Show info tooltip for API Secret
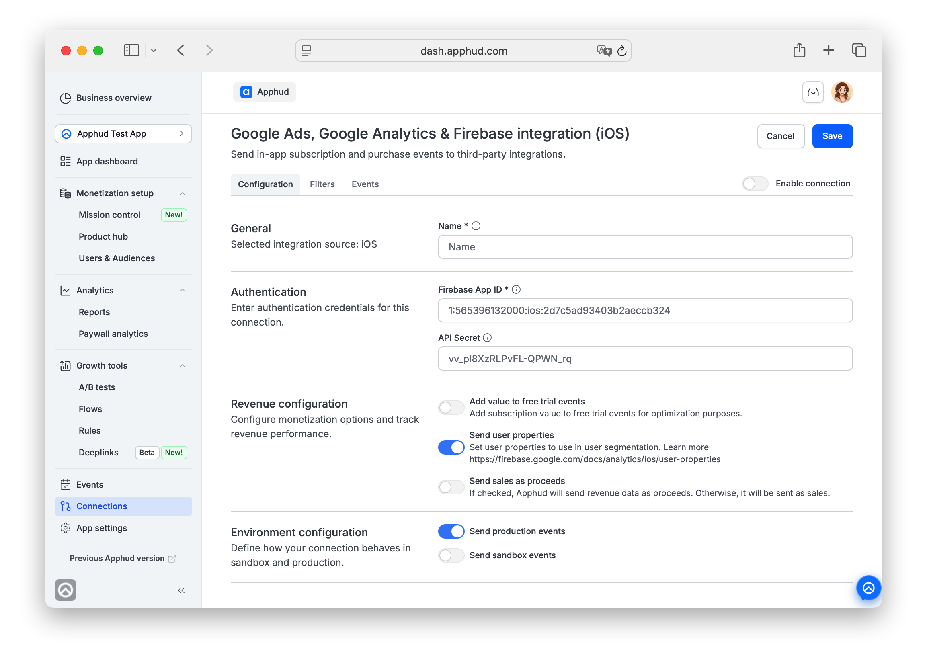This screenshot has height=668, width=927. click(487, 338)
